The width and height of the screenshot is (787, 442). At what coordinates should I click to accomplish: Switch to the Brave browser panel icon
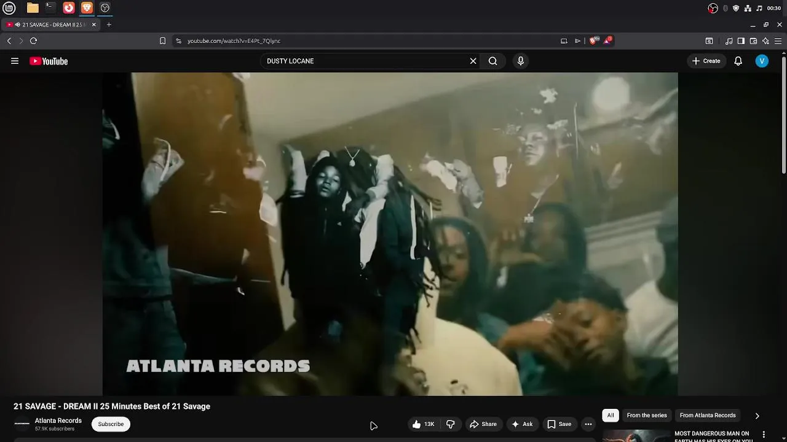(x=87, y=8)
